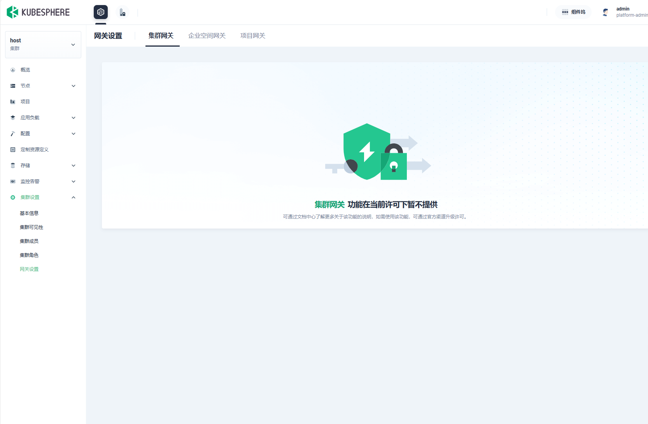Open the workspace building icon in header
The width and height of the screenshot is (648, 424).
123,12
